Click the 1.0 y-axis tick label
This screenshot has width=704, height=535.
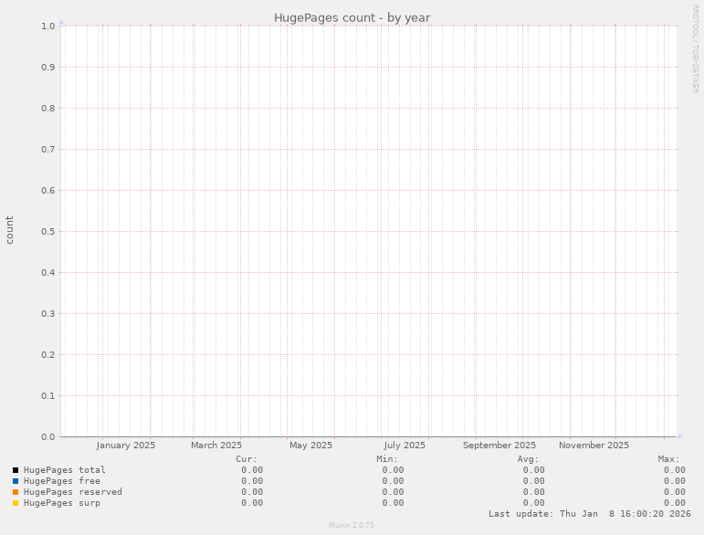click(48, 26)
